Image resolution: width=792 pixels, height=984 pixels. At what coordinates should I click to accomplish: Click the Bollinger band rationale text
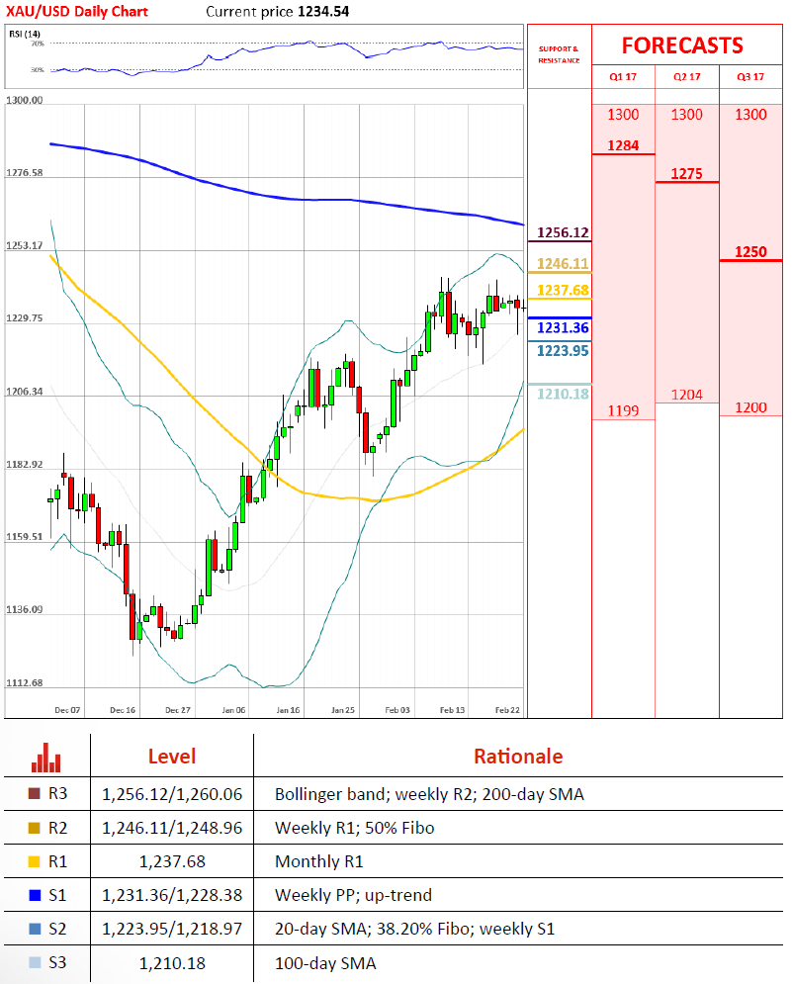(429, 794)
